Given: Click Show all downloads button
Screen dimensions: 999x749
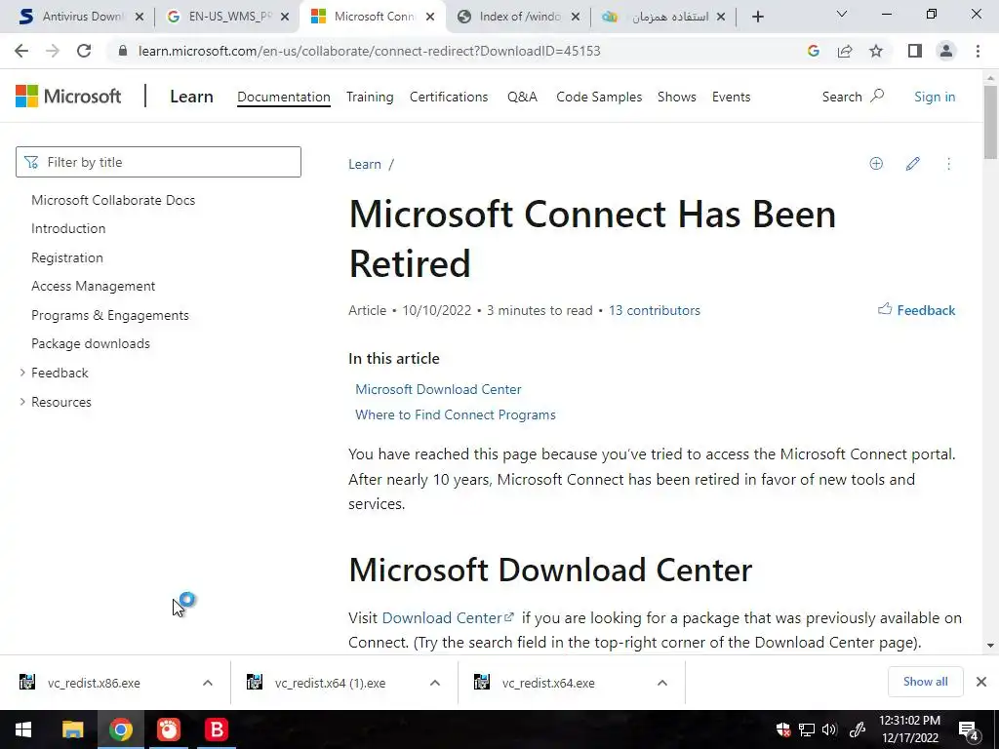Looking at the screenshot, I should point(925,682).
